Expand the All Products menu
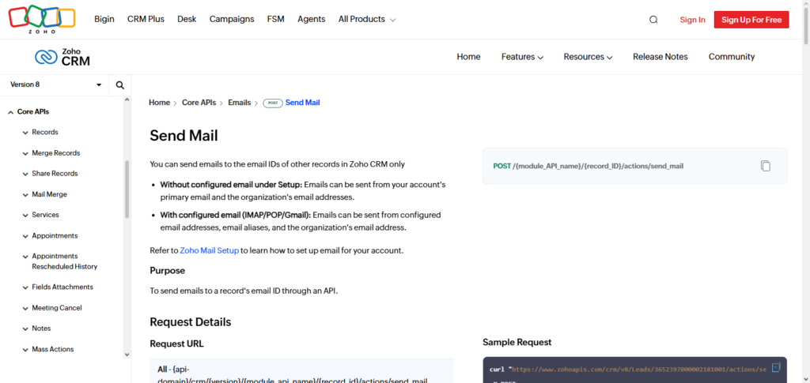 tap(367, 19)
